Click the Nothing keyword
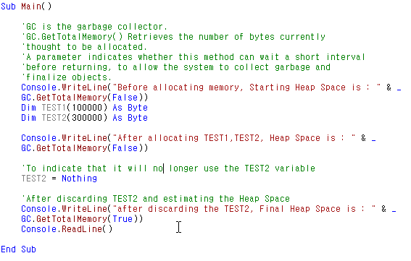The image size is (411, 261). point(80,179)
